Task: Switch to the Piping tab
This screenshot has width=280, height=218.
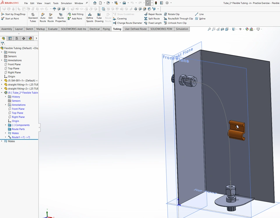Action: pos(106,29)
